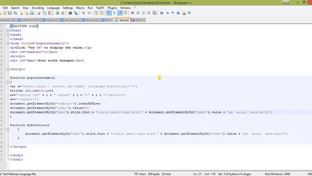Click the '<!DOCTYPE html>' code line

(x=24, y=26)
